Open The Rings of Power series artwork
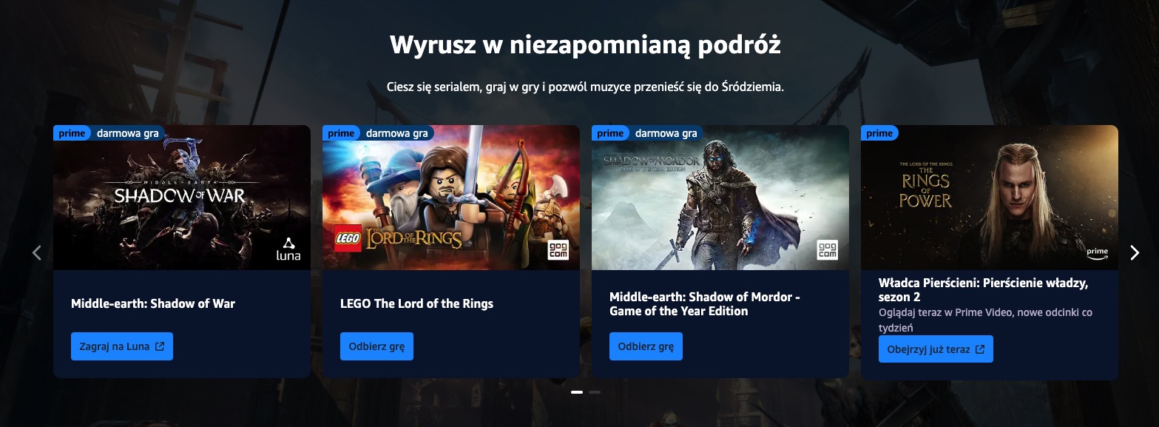Image resolution: width=1159 pixels, height=427 pixels. [x=990, y=198]
